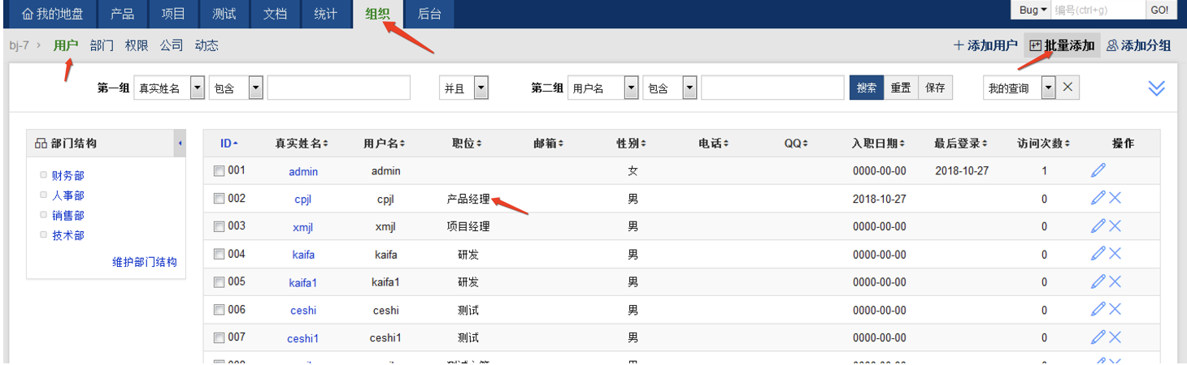Edit user kaifa1 with pencil icon

coord(1098,281)
